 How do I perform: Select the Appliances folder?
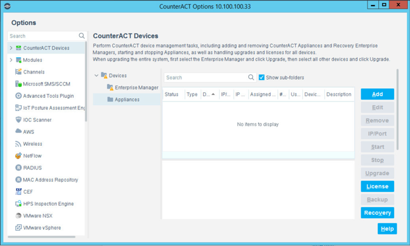[127, 100]
